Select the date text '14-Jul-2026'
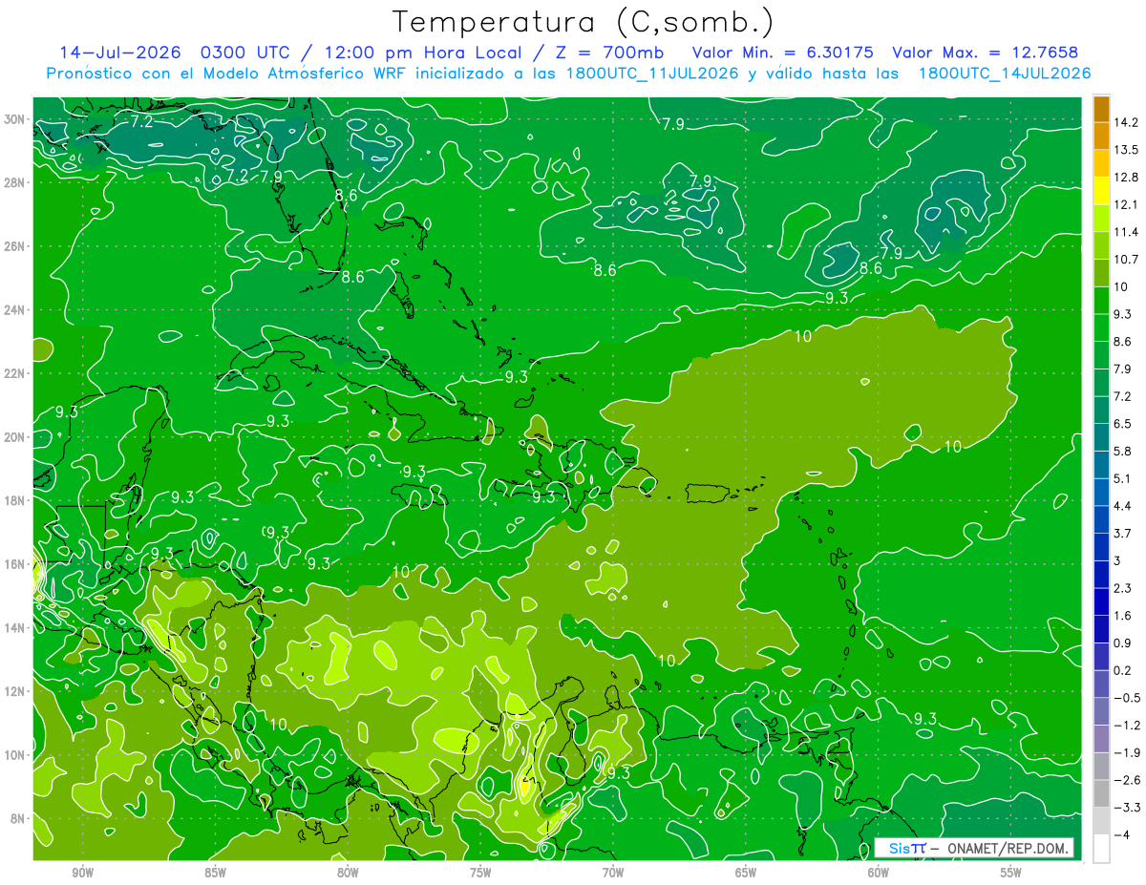This screenshot has width=1146, height=885. coord(118,53)
